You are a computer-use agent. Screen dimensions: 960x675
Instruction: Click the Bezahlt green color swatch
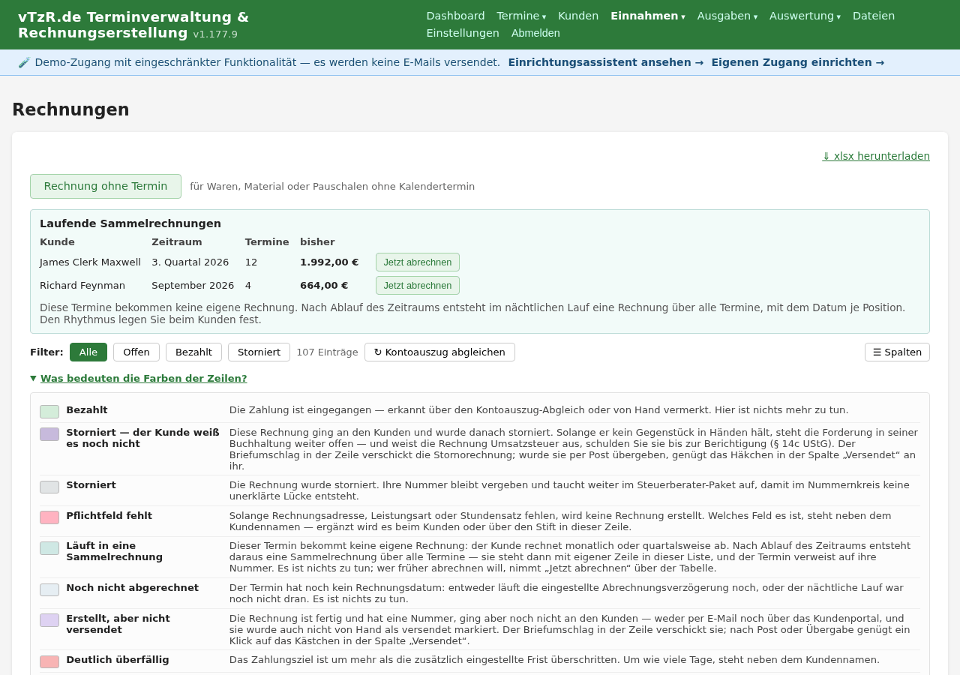[x=49, y=412]
